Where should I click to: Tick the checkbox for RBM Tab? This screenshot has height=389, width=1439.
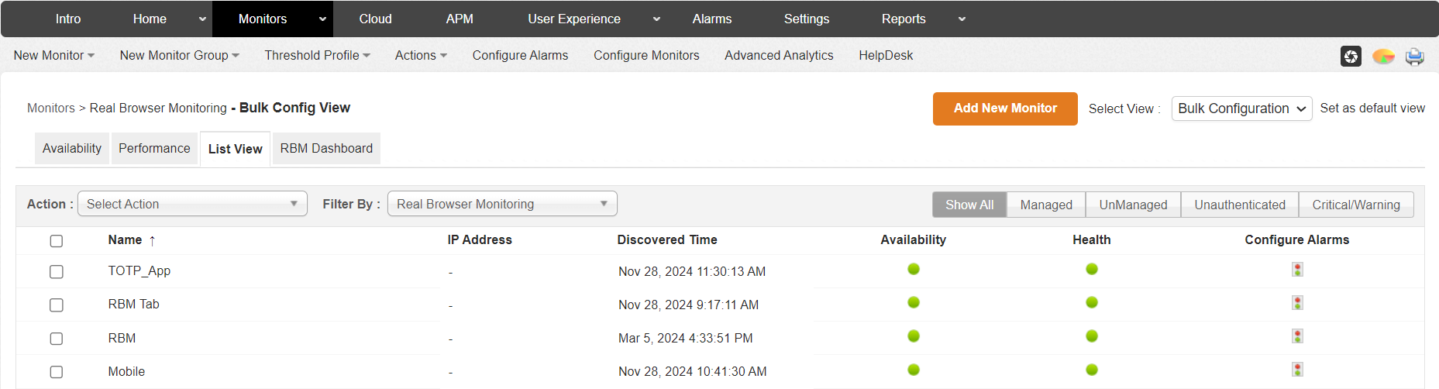57,305
